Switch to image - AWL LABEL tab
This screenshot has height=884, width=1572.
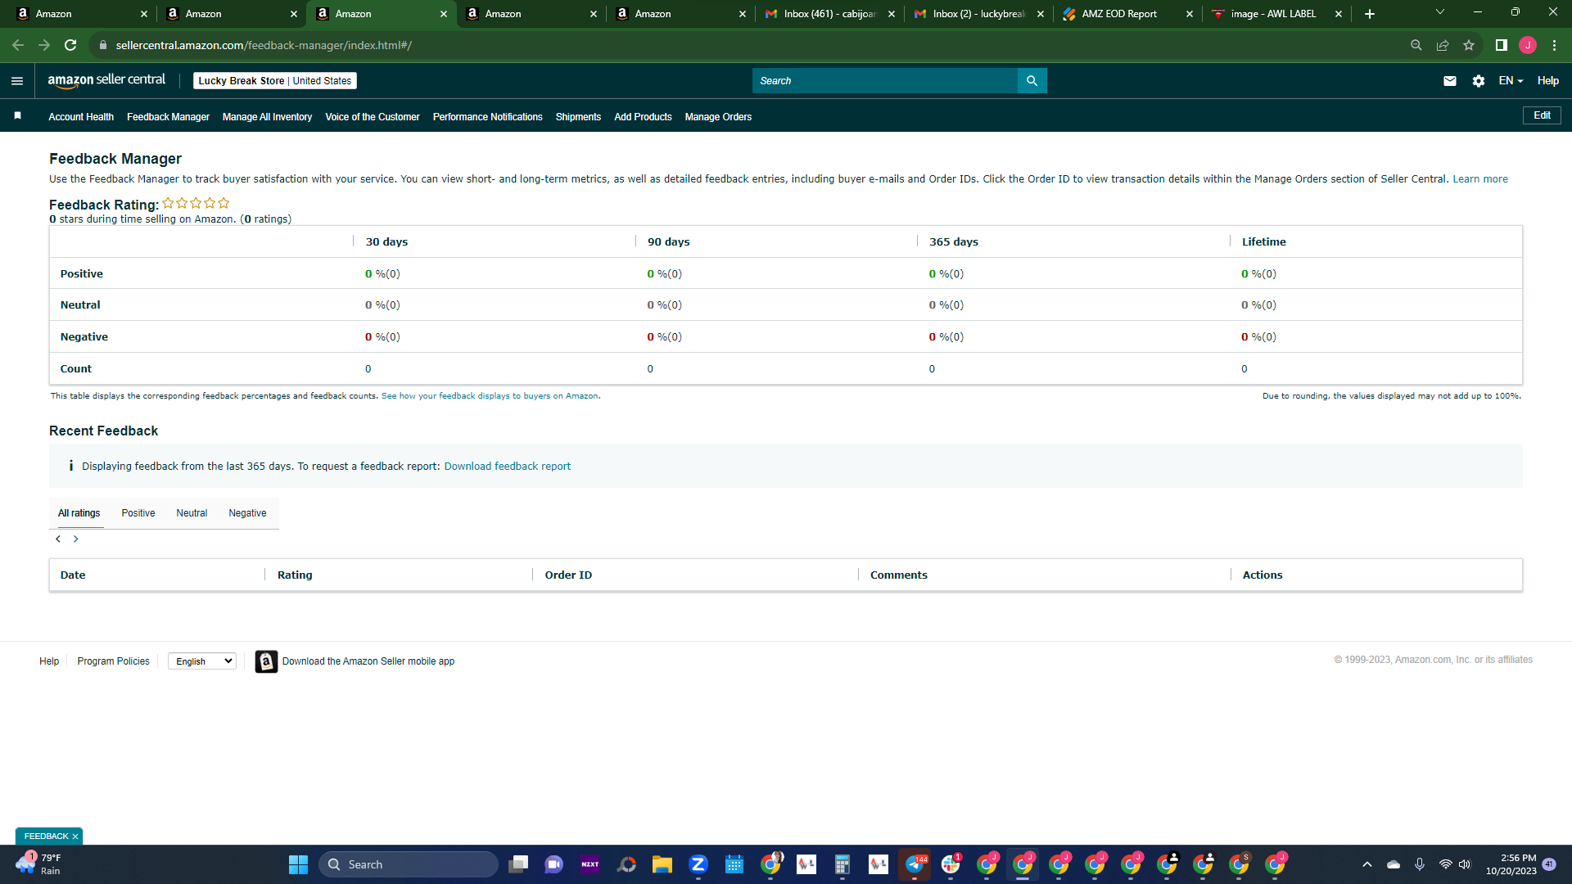click(1276, 14)
